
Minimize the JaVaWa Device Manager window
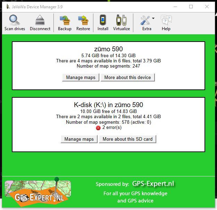coord(175,7)
